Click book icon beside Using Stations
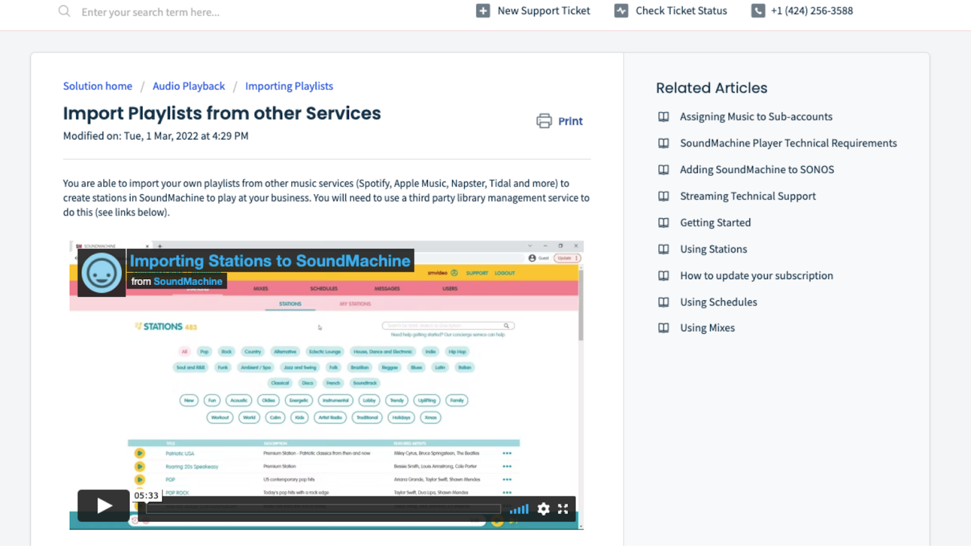Viewport: 971px width, 546px height. point(664,249)
